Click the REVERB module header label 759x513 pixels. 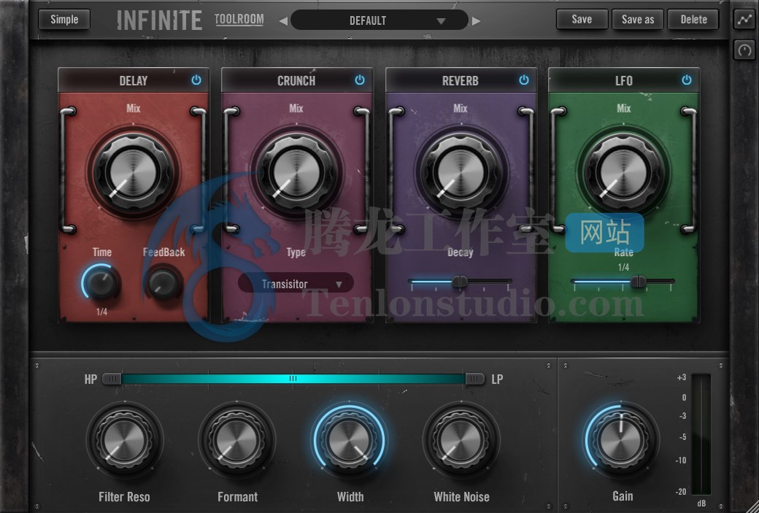pyautogui.click(x=461, y=81)
